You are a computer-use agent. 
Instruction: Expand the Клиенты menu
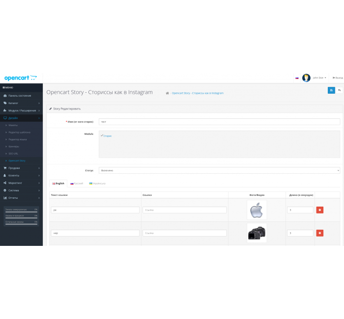[x=21, y=176]
